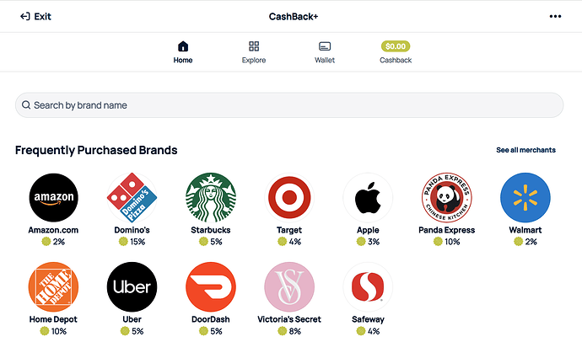Select the Domino's Pizza logo
Image resolution: width=582 pixels, height=358 pixels.
[x=132, y=197]
